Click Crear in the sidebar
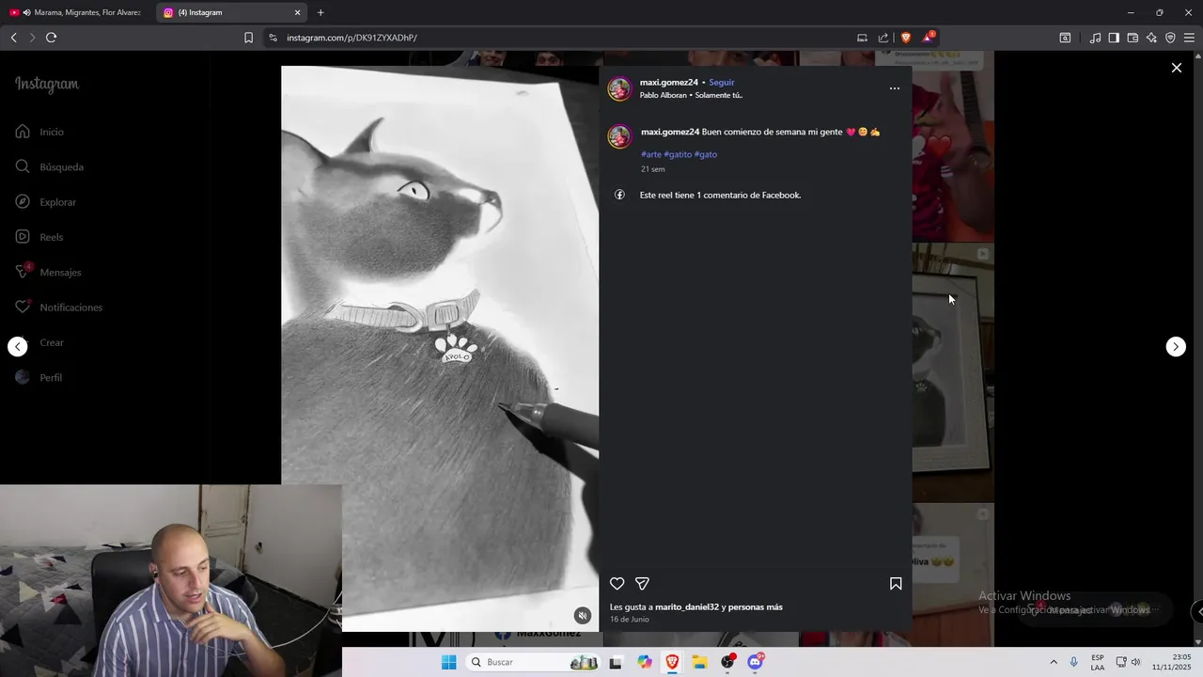 (x=39, y=342)
